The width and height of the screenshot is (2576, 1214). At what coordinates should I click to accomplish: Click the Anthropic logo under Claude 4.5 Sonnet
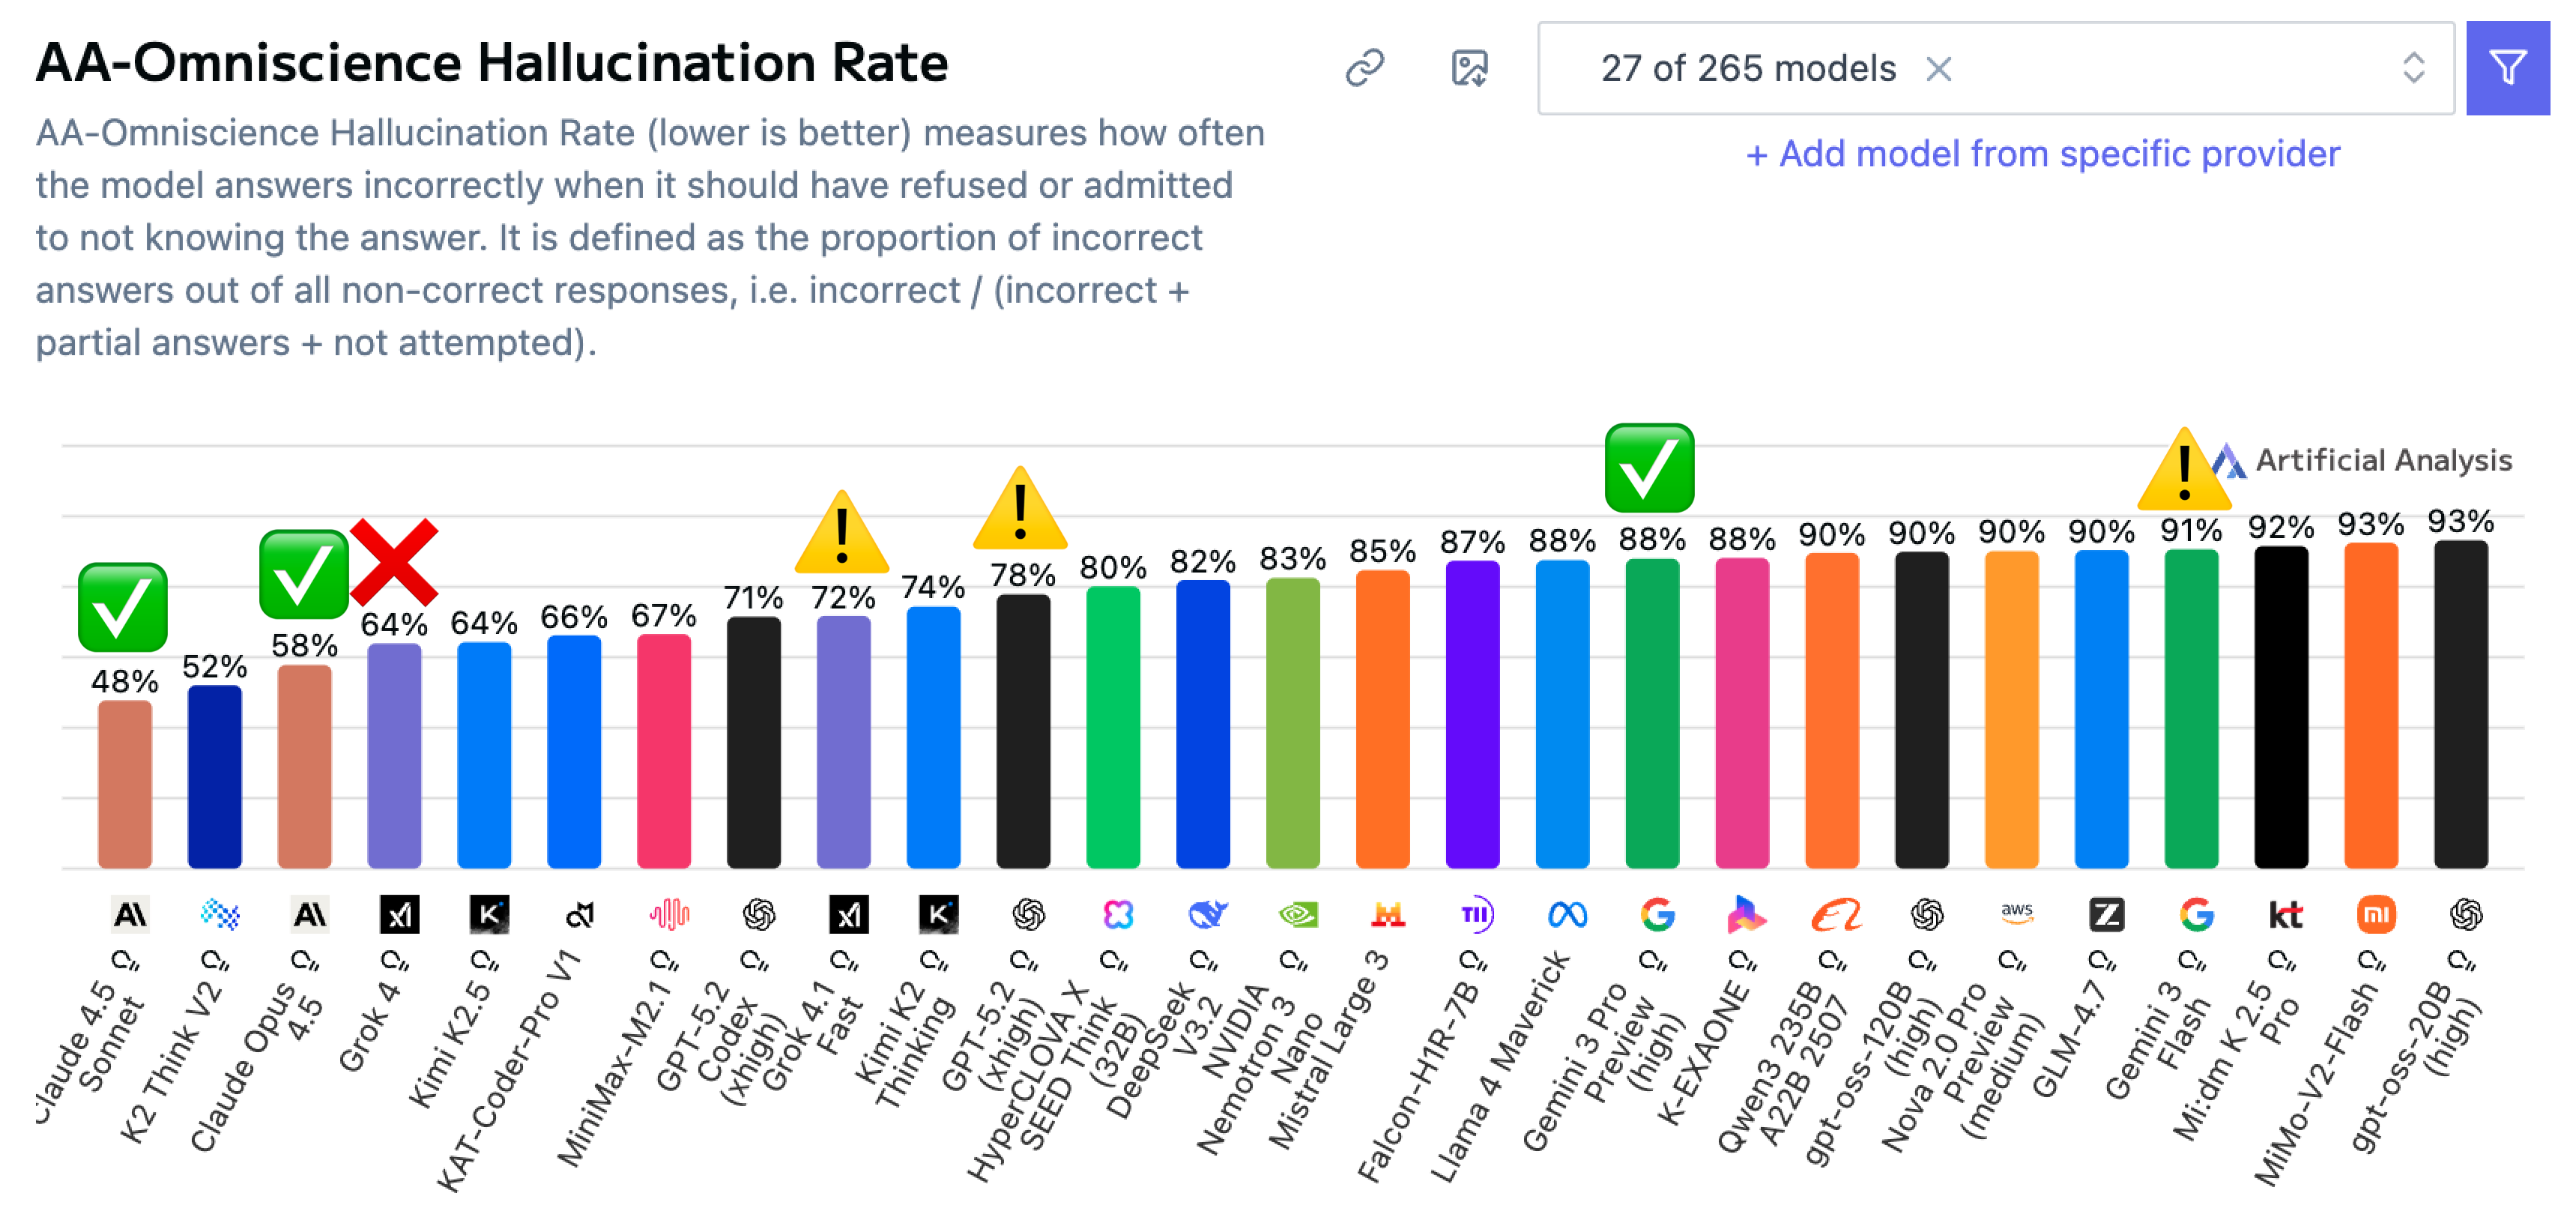(130, 914)
